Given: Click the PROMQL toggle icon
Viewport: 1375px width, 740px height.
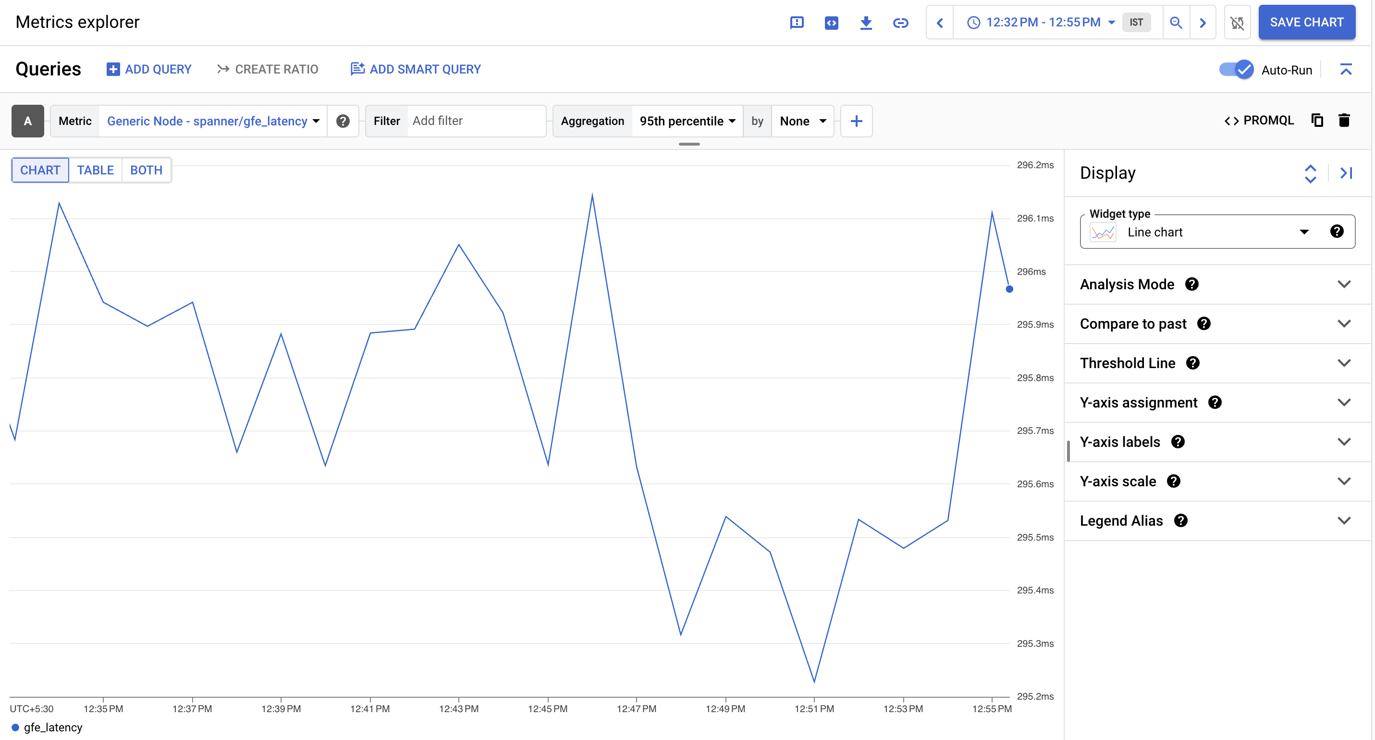Looking at the screenshot, I should (1260, 120).
